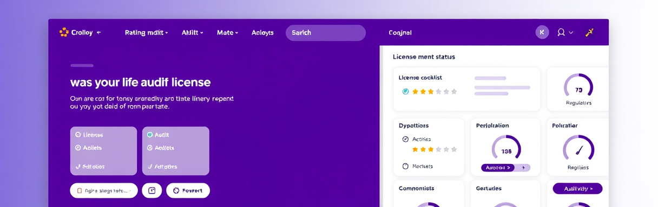This screenshot has height=207, width=658.
Task: Click the first star under Actiłss
Action: point(416,149)
